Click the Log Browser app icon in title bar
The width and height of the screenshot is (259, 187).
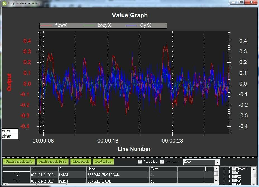(x=4, y=3)
